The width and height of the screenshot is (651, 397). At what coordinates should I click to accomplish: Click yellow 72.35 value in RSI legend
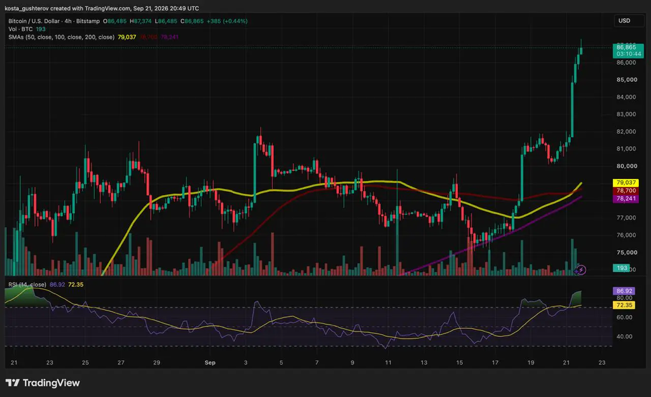pos(76,285)
